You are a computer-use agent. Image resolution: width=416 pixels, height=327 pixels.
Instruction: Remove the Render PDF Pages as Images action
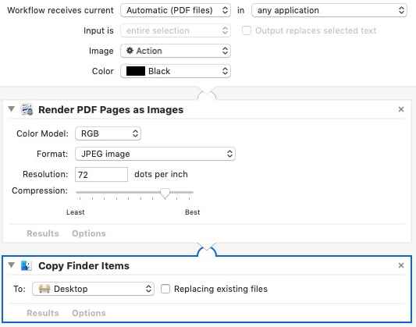pos(401,109)
